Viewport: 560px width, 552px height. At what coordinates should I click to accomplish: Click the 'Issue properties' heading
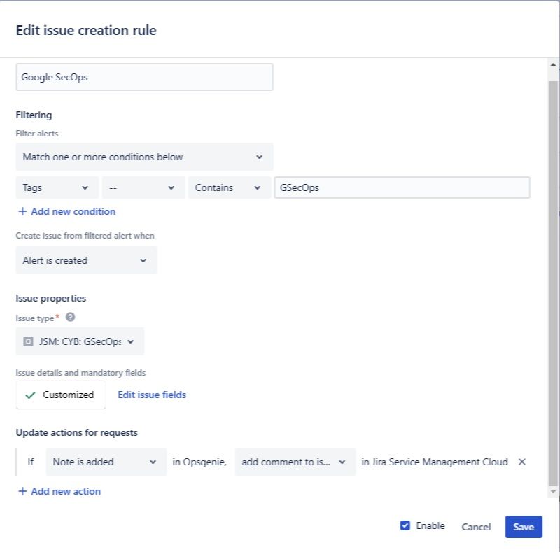pos(50,298)
